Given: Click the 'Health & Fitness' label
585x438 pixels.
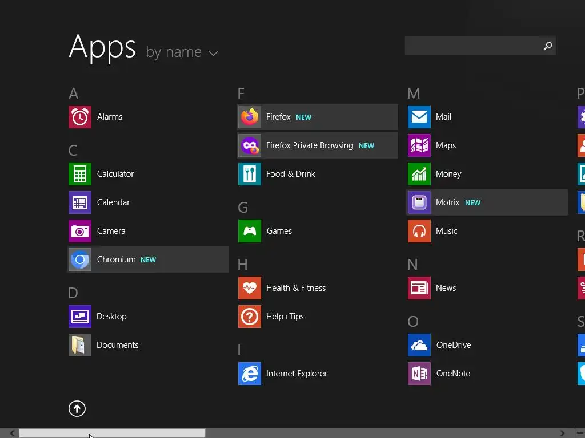Looking at the screenshot, I should coord(296,288).
